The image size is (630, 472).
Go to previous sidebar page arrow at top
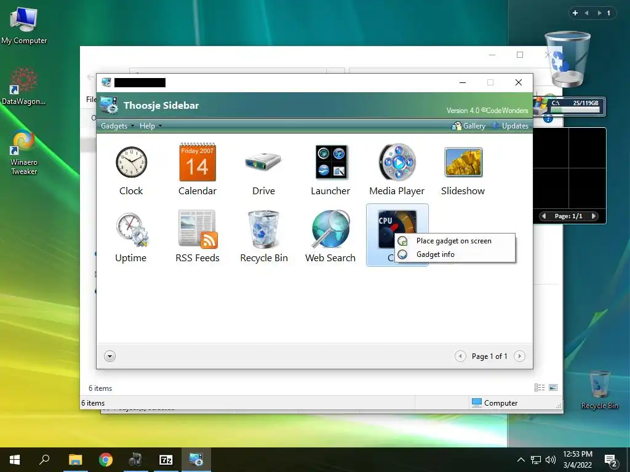pyautogui.click(x=586, y=13)
